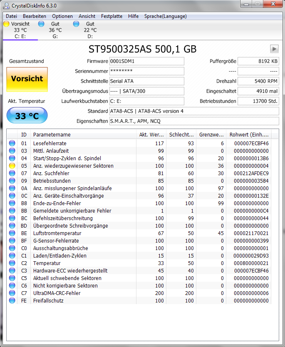Click the Übertragungsmodus field SATA/300

point(147,91)
